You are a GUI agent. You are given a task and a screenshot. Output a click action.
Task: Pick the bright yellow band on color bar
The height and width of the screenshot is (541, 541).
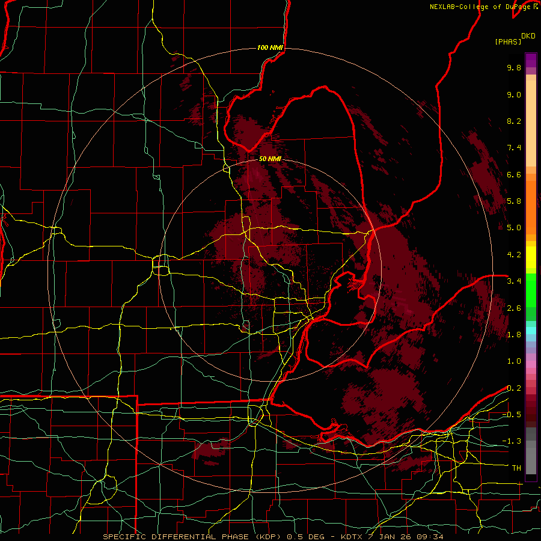click(531, 257)
